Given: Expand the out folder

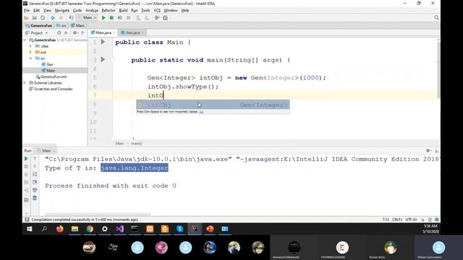Looking at the screenshot, I should [30, 52].
